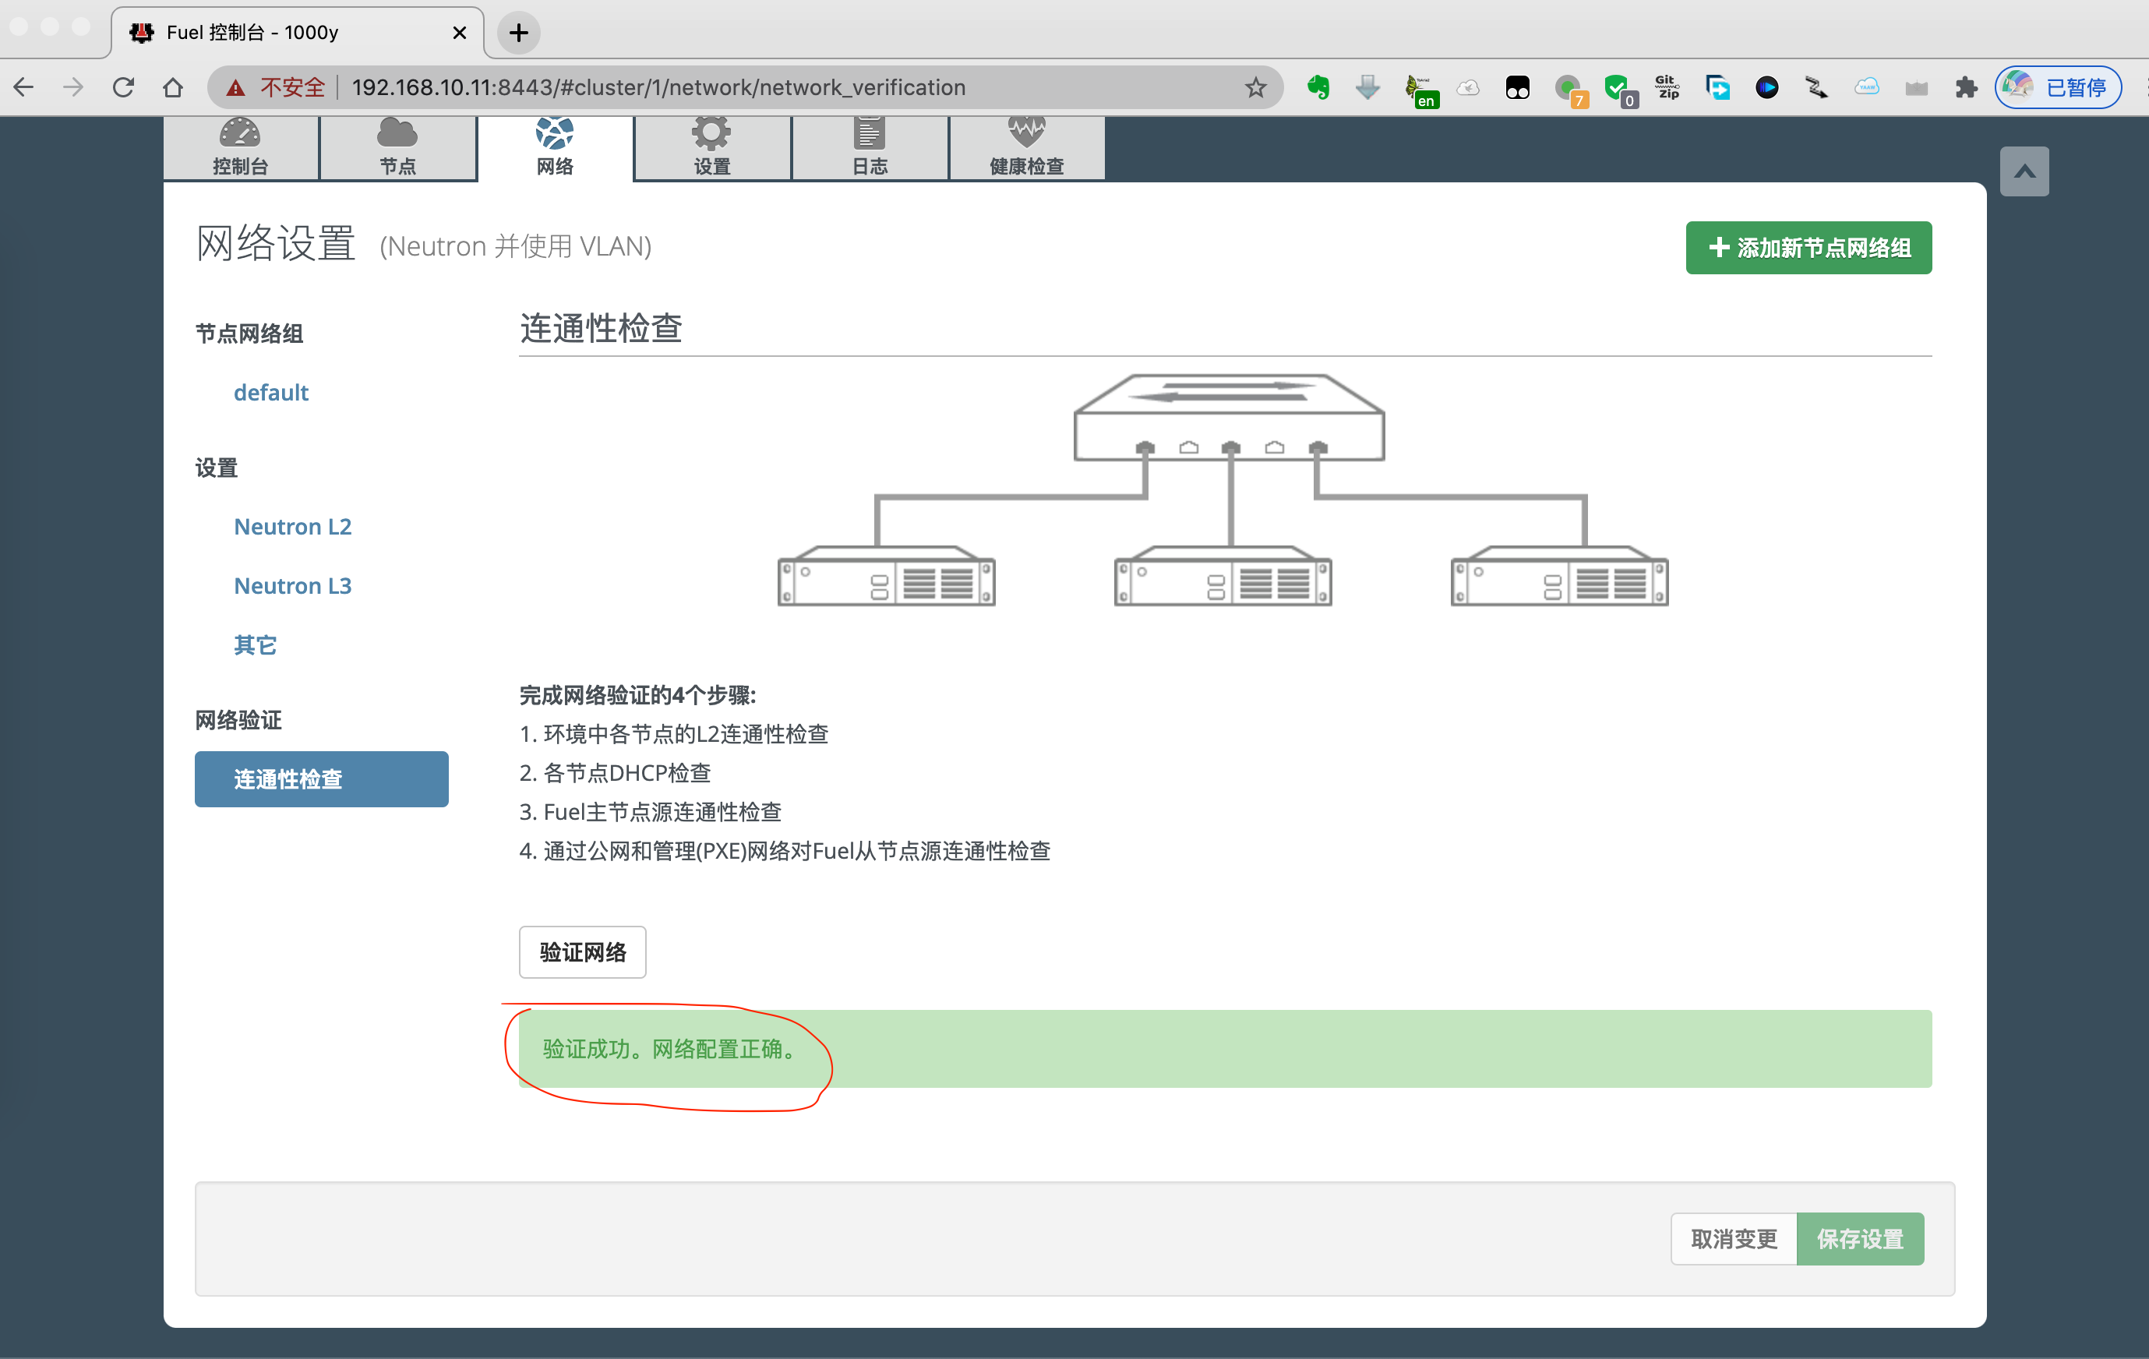Click the grey download arrow extension
This screenshot has height=1359, width=2149.
click(x=1367, y=87)
